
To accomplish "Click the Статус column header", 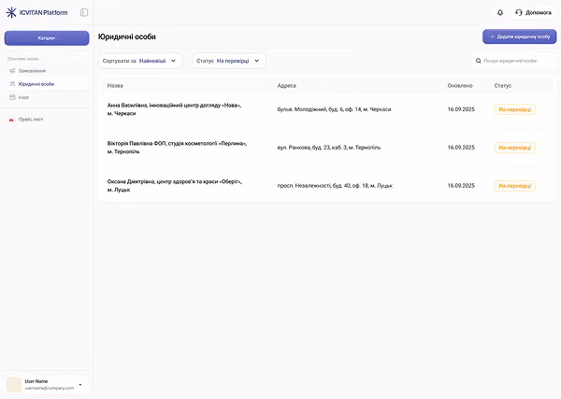I will click(x=503, y=86).
